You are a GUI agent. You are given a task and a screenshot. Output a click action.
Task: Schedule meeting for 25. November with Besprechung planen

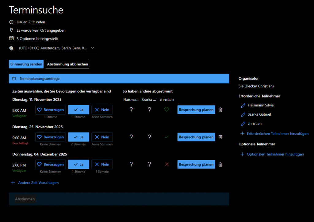(196, 137)
